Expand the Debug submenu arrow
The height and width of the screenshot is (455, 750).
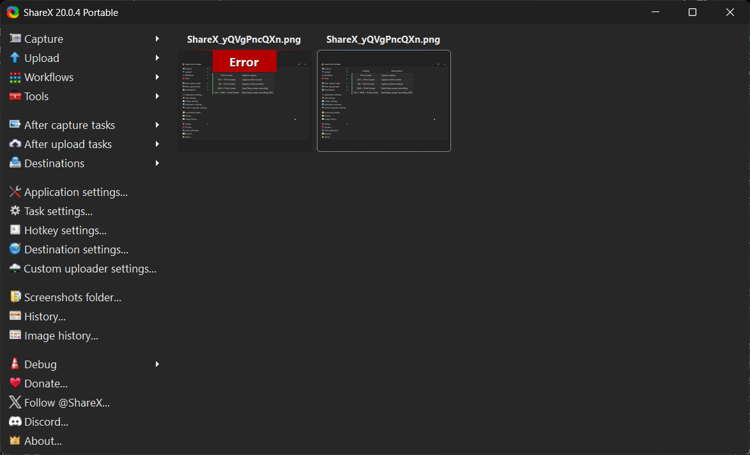tap(157, 364)
